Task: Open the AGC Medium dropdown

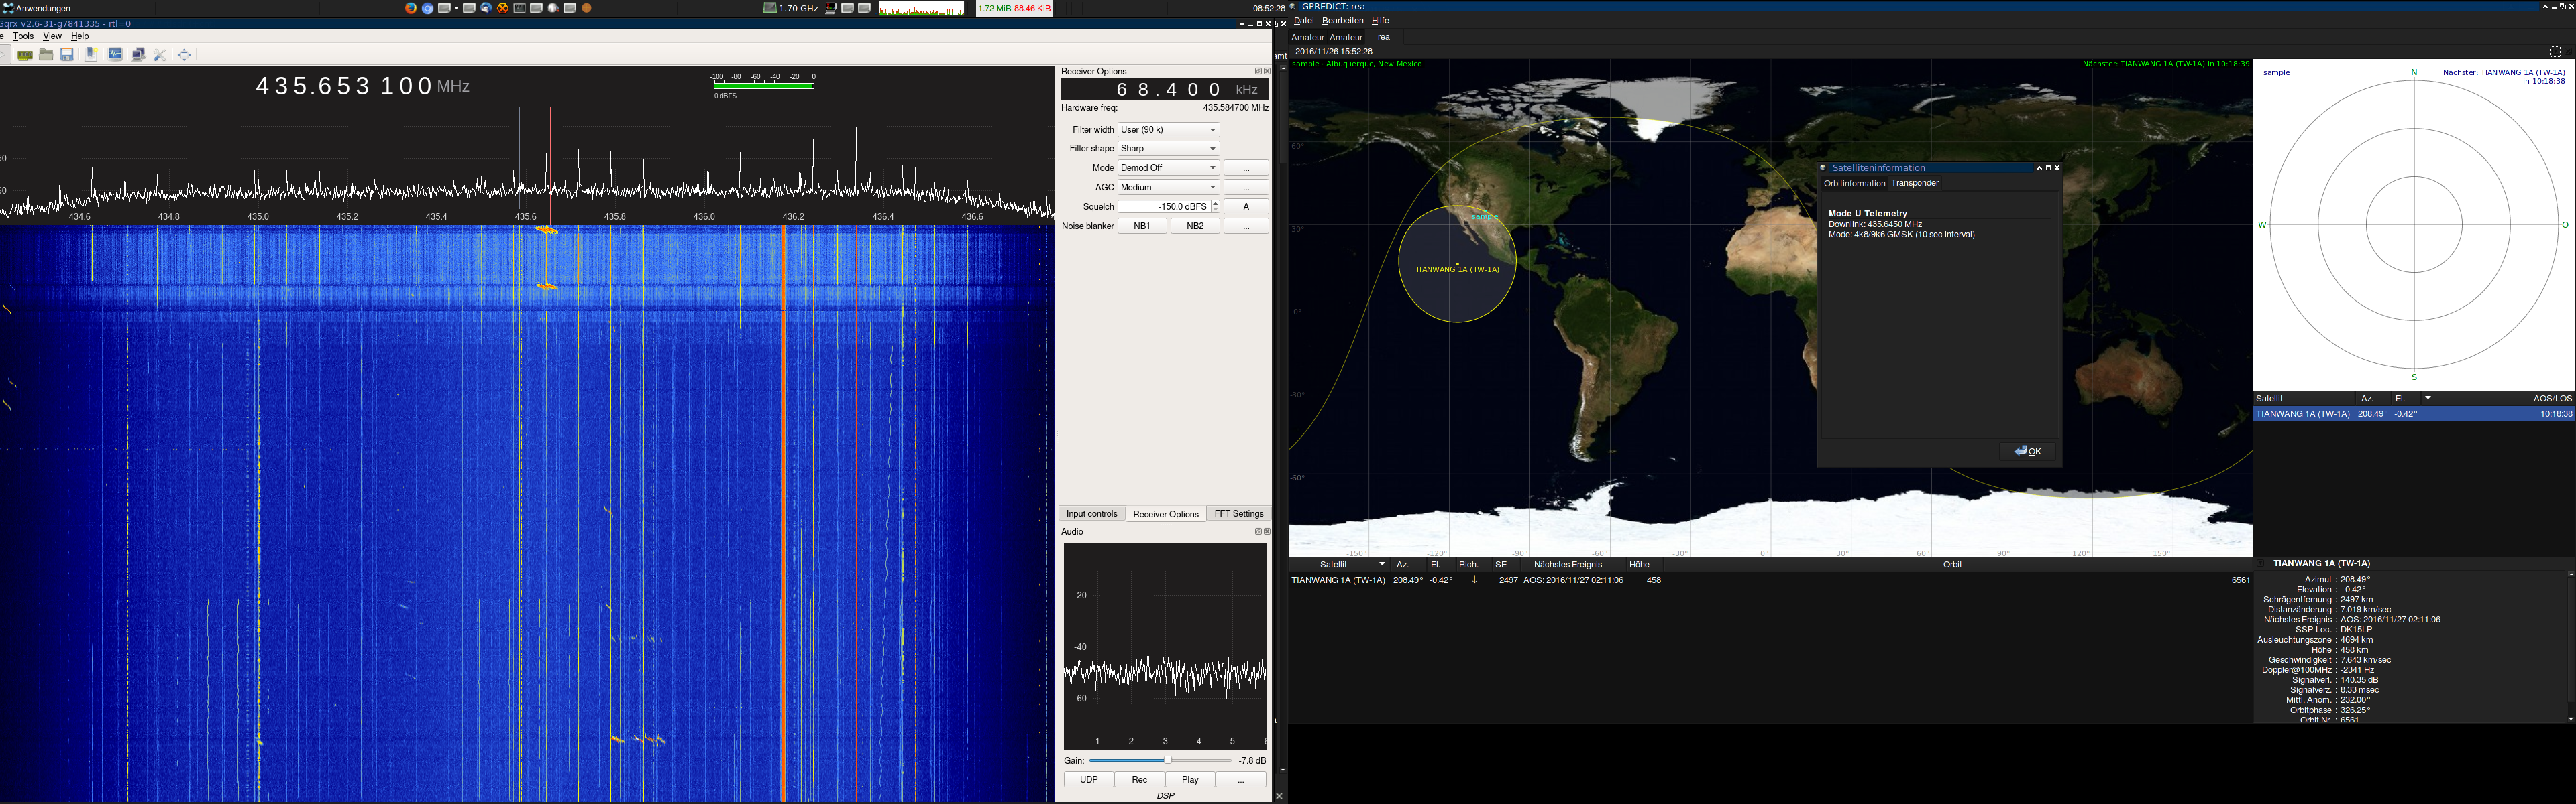Action: 1168,187
